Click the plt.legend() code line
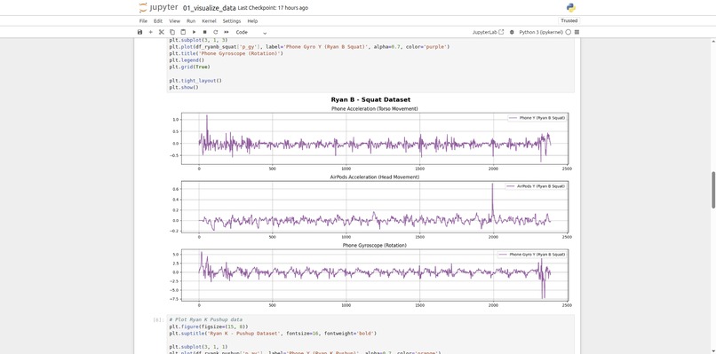Image resolution: width=716 pixels, height=354 pixels. coord(187,59)
